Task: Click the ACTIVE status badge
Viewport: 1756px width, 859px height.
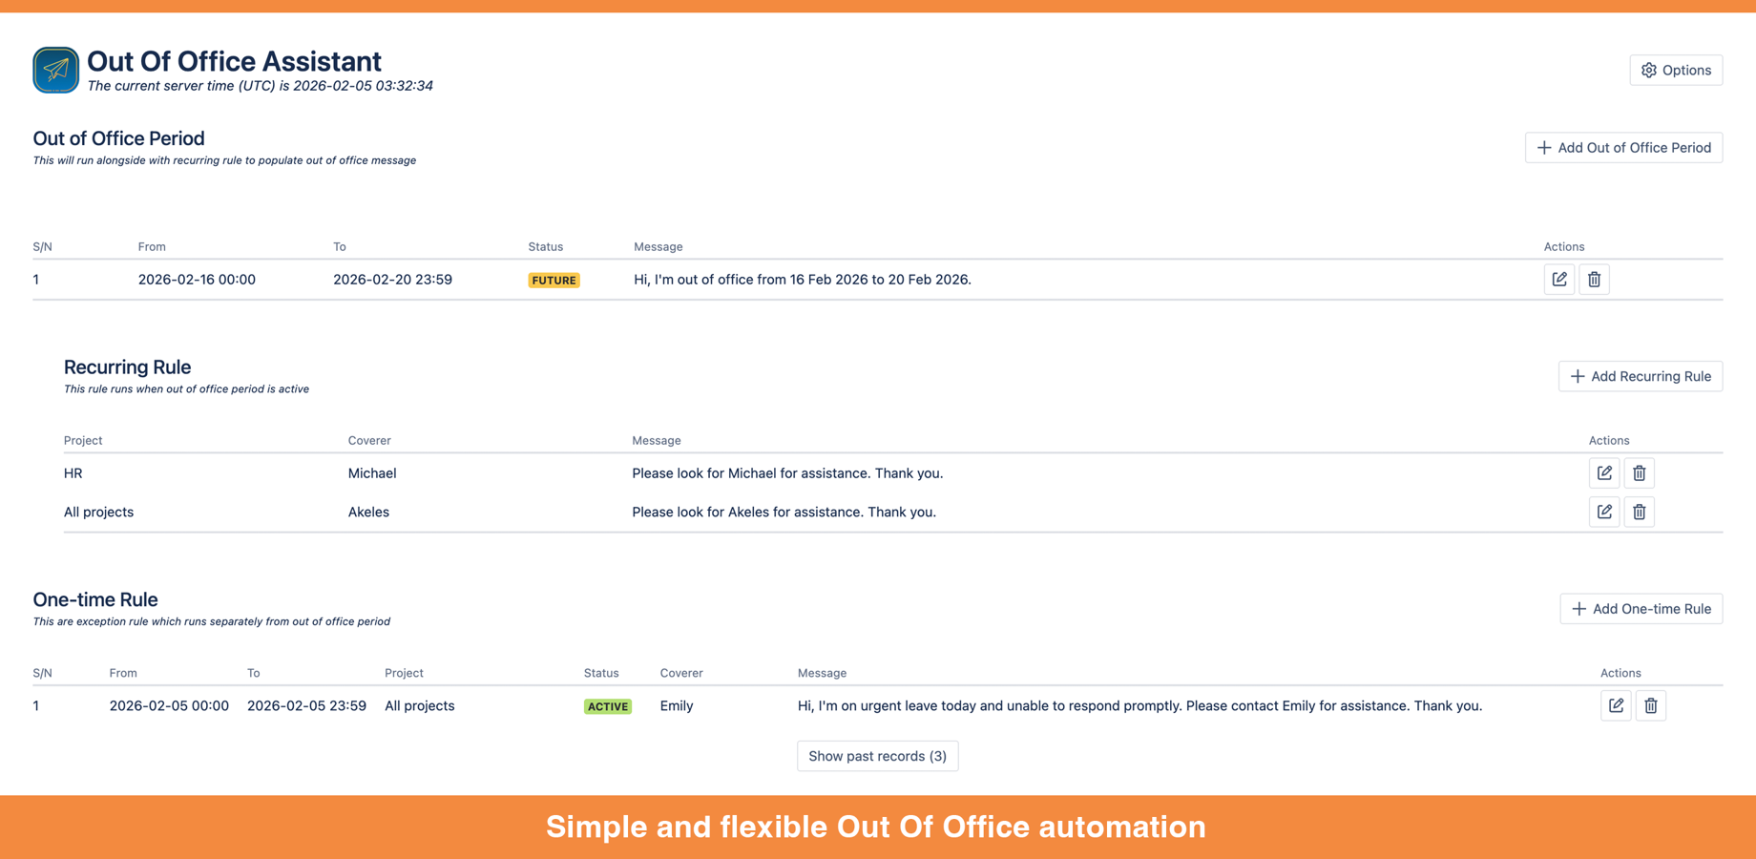Action: pos(608,706)
